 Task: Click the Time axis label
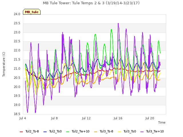click(x=162, y=122)
